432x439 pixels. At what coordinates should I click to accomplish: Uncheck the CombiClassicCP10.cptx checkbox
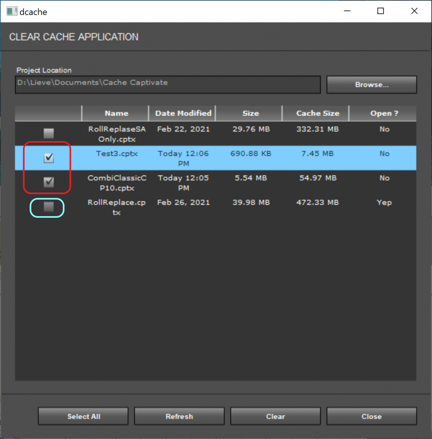(49, 183)
